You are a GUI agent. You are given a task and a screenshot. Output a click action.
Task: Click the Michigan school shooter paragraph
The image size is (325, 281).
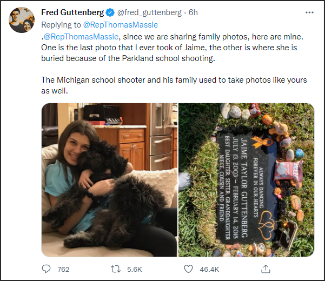[x=174, y=85]
